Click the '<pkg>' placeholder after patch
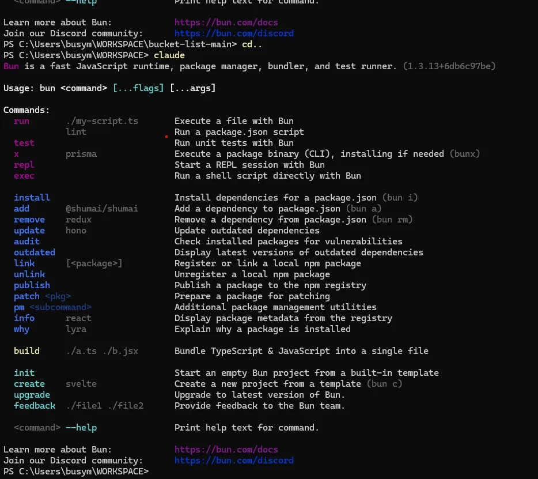 coord(58,296)
